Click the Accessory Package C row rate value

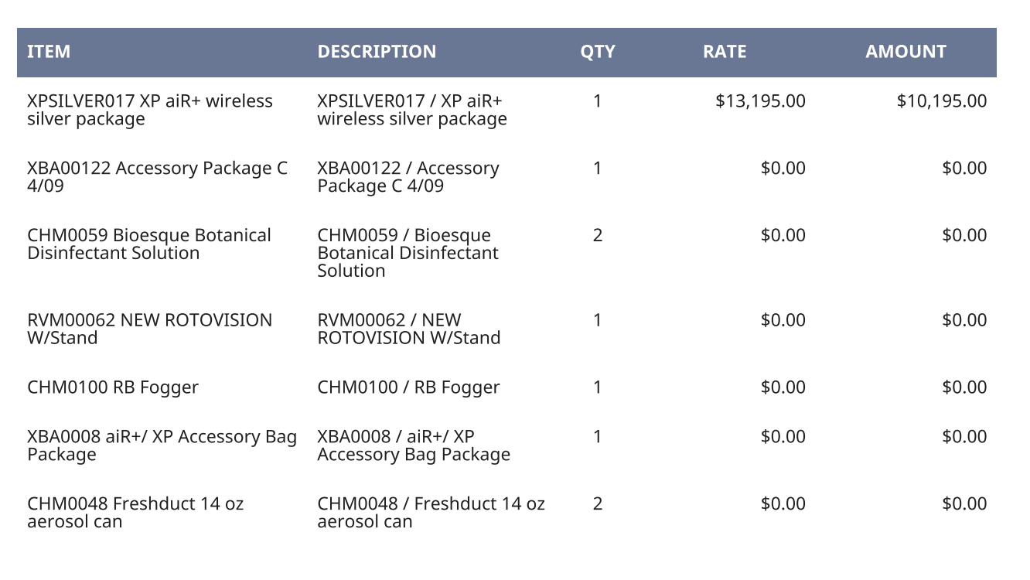783,168
